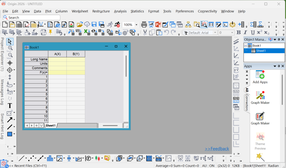Click the stock candlestick plot icon
The image size is (286, 168).
[97, 158]
